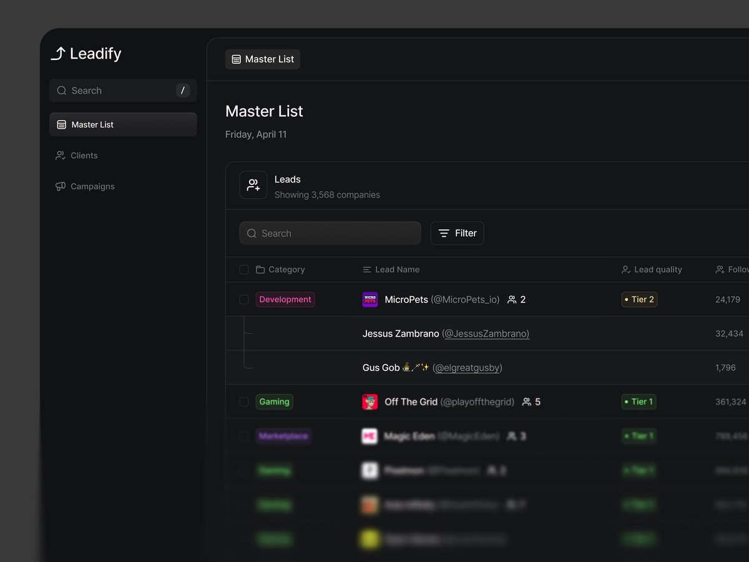749x562 pixels.
Task: Expand Magic Eden contacts via people count 3
Action: coord(516,436)
